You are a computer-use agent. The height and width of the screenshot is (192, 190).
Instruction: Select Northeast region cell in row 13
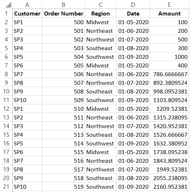click(x=101, y=117)
